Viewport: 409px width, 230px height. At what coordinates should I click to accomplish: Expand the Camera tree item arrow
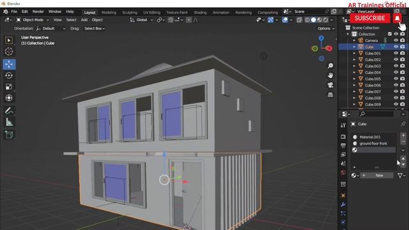point(354,40)
